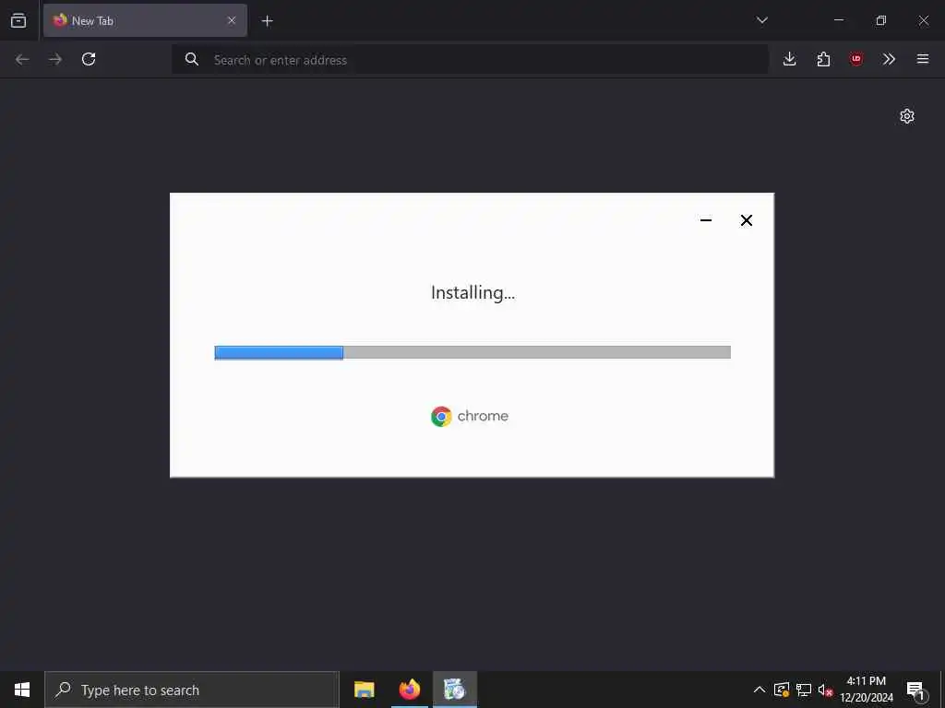Click the Chrome logo in installer
The height and width of the screenshot is (708, 945).
[x=441, y=416]
